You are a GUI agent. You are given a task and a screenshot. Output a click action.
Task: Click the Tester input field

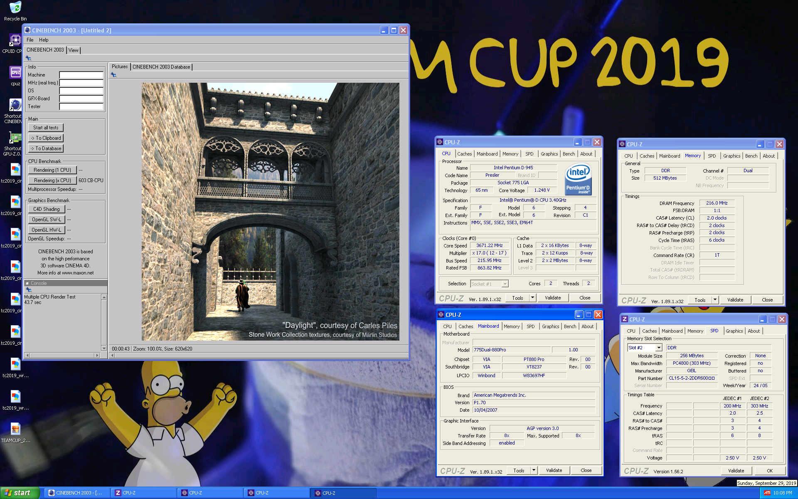[x=81, y=106]
